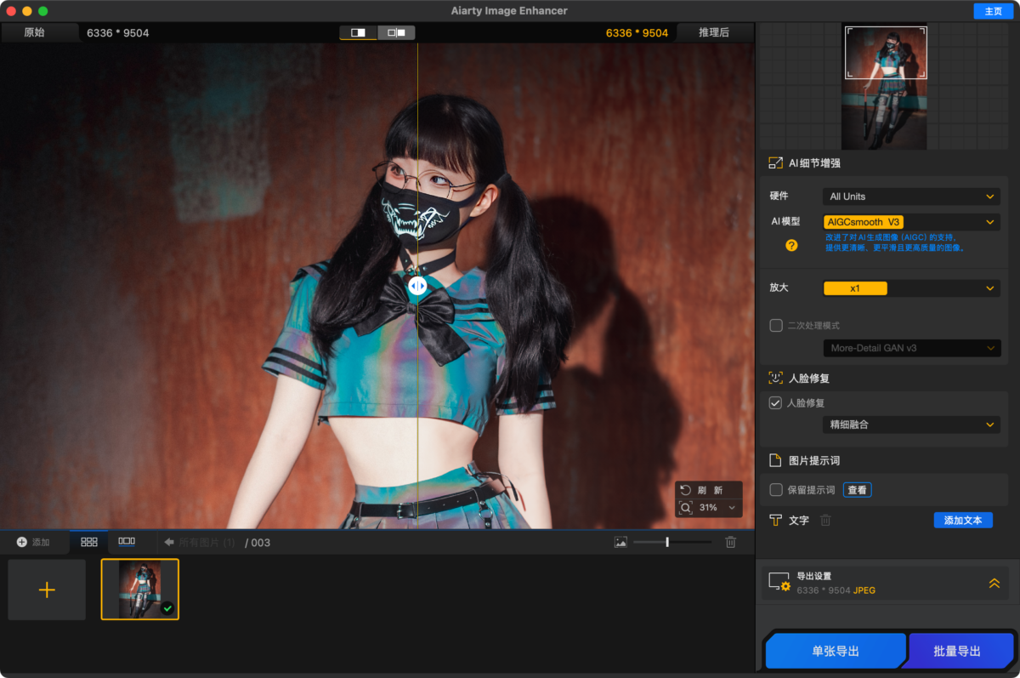Click the magnifier zoom icon
This screenshot has height=678, width=1020.
[686, 508]
